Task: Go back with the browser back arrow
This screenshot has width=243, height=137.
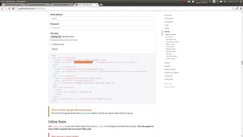Action: (x=2, y=8)
